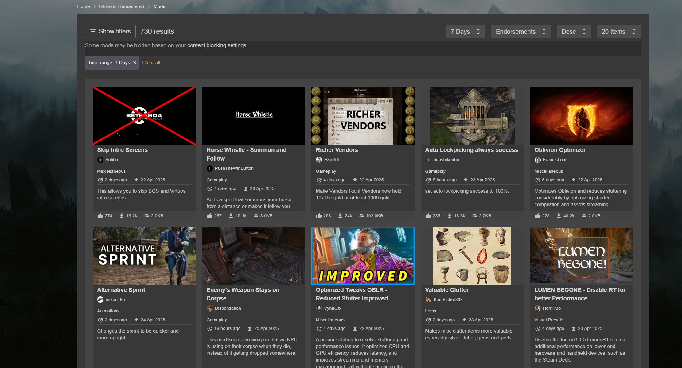This screenshot has height=368, width=682.
Task: Select the '730 results' count text
Action: (x=157, y=31)
